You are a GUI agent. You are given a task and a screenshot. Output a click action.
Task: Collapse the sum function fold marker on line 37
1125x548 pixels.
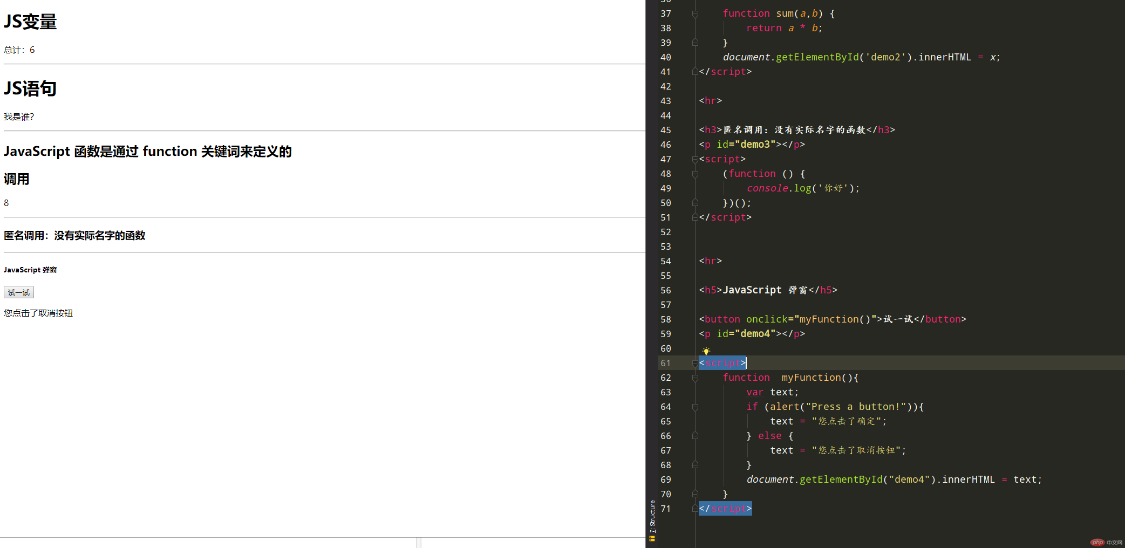coord(695,14)
